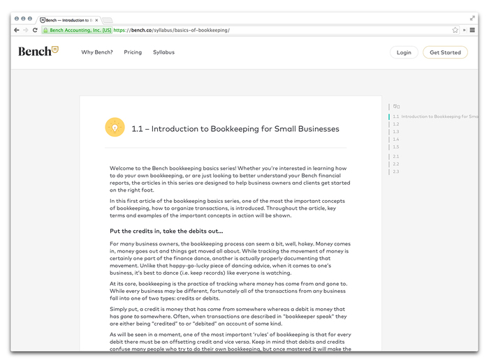Viewport: 489px width, 364px height.
Task: Click the browser back arrow
Action: coord(17,30)
